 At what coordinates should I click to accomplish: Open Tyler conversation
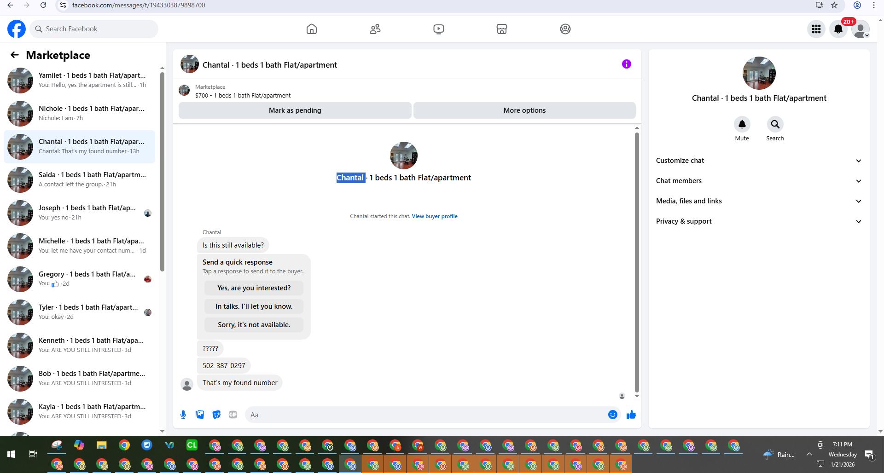click(80, 312)
